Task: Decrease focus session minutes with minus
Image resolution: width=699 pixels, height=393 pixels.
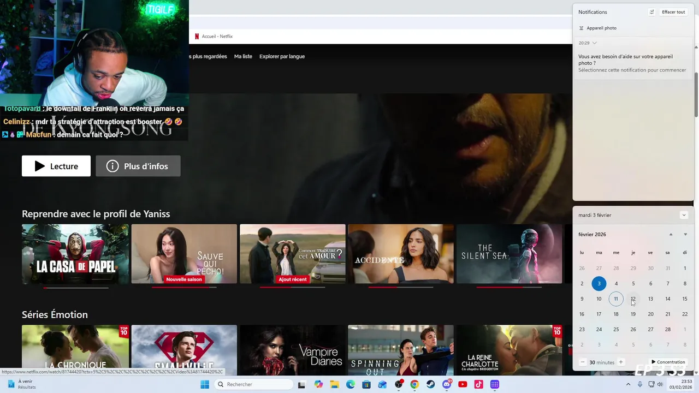Action: (583, 362)
